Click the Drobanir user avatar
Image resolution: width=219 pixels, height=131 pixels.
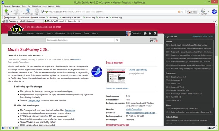128,34
